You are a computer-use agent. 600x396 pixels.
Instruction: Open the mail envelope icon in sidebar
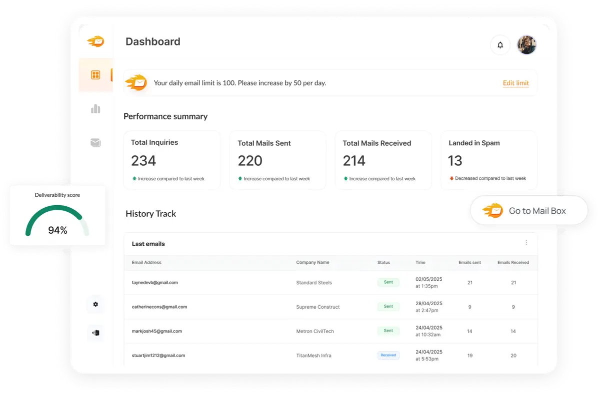point(95,142)
